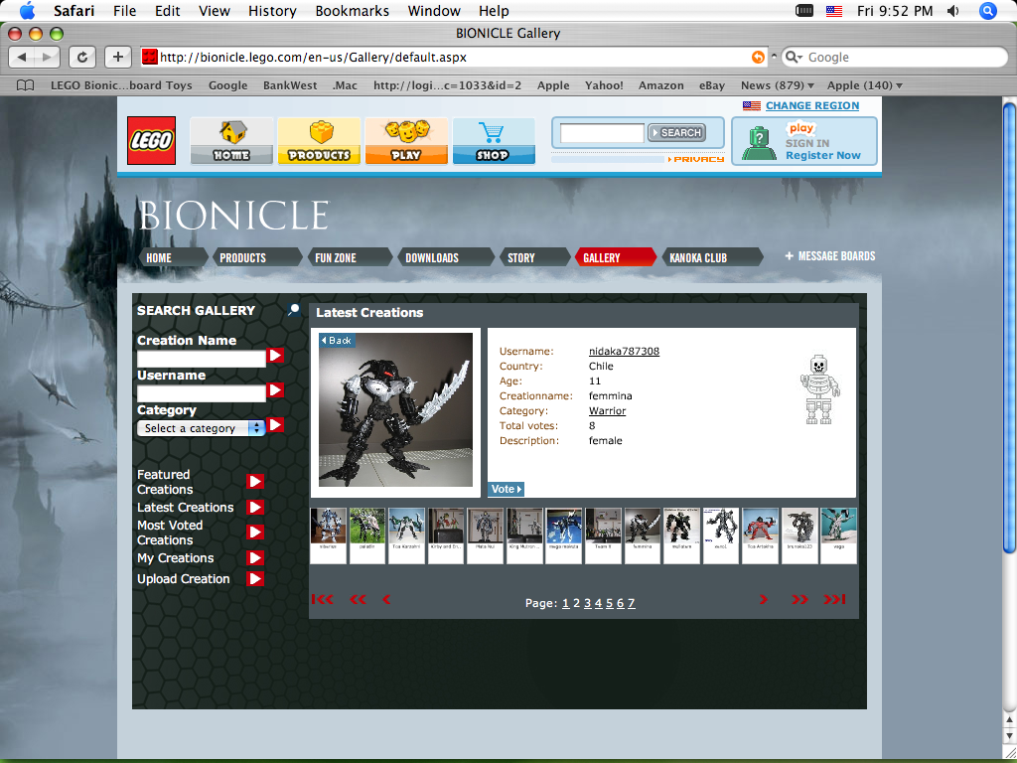Click Upload Creation arrow
This screenshot has height=763, width=1017.
[x=255, y=579]
